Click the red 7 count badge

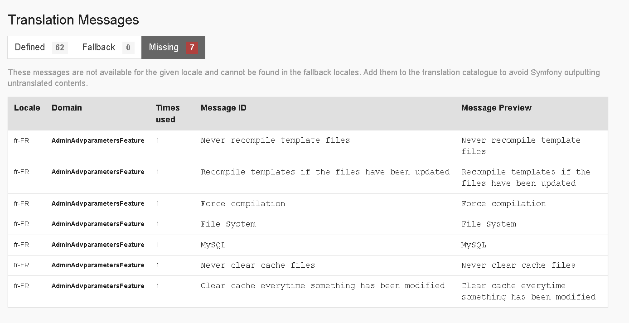tap(192, 48)
